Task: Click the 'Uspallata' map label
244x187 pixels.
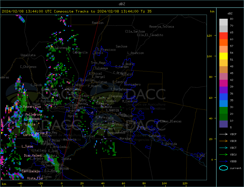Action: point(28,55)
